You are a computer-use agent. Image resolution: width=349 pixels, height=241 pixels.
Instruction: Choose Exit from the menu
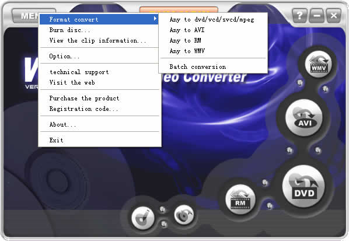(x=99, y=141)
